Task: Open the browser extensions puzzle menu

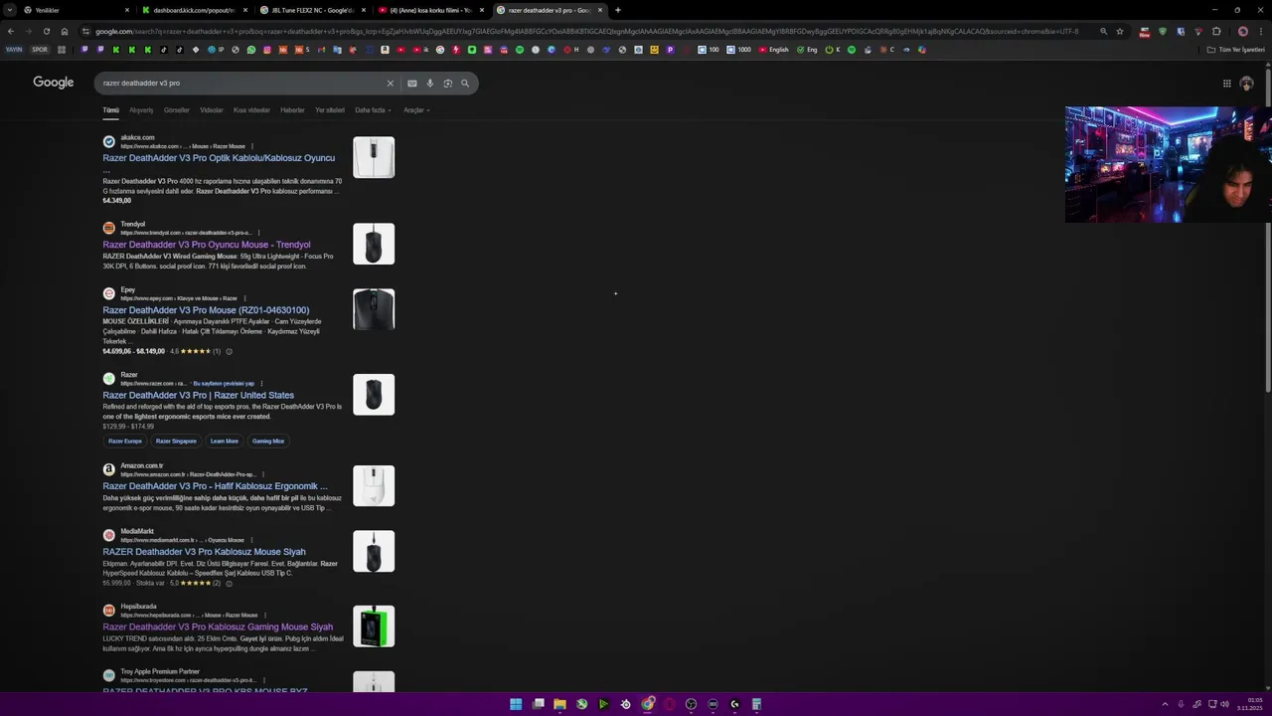Action: coord(1216,31)
